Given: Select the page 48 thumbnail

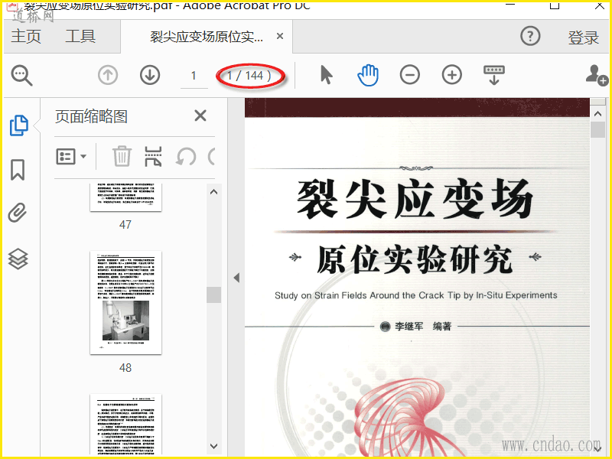Looking at the screenshot, I should [125, 302].
